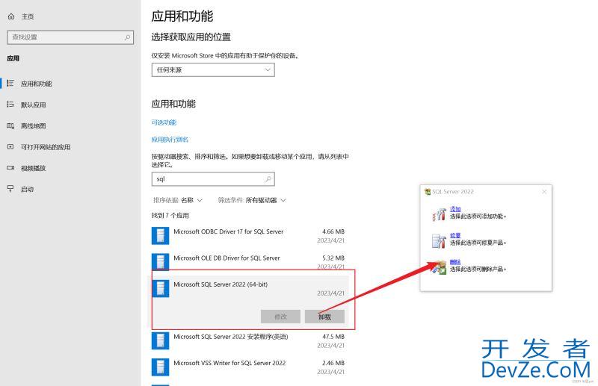Click the OLE DB Driver app icon
Screen dimensions: 598x386
(160, 261)
